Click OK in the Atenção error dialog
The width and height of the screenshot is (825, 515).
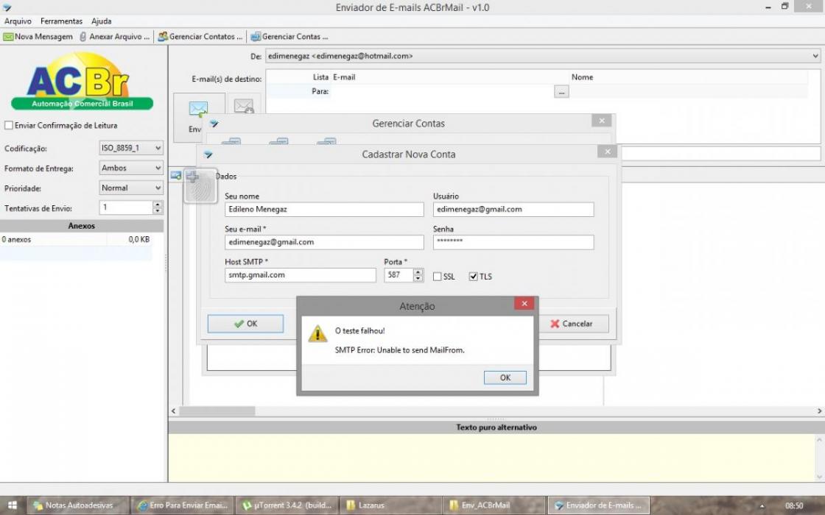click(x=505, y=377)
